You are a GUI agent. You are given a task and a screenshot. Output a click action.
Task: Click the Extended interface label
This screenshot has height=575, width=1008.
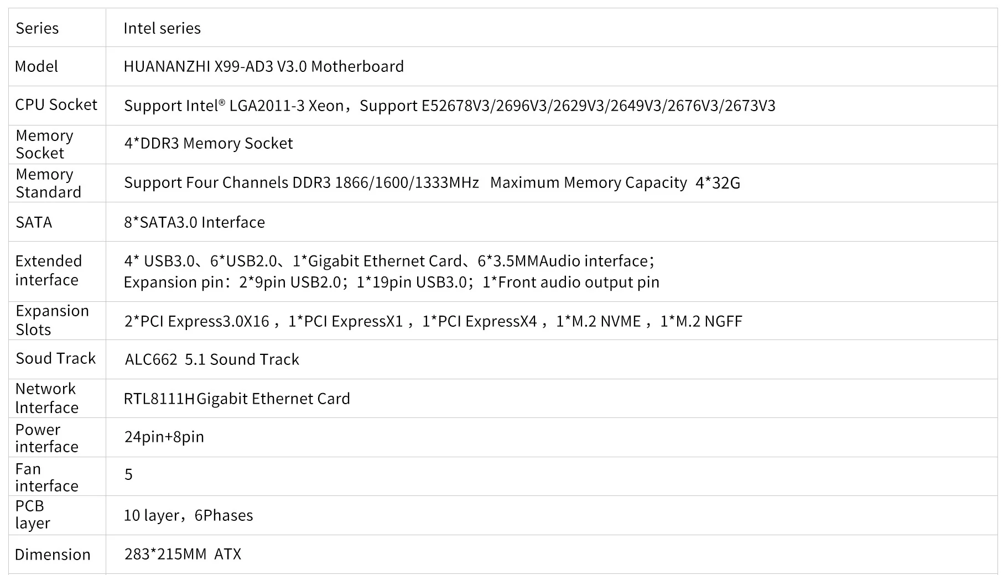(x=48, y=270)
